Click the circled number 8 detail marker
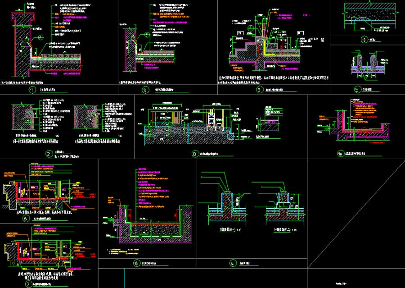Image resolution: width=405 pixels, height=288 pixels. (195, 154)
